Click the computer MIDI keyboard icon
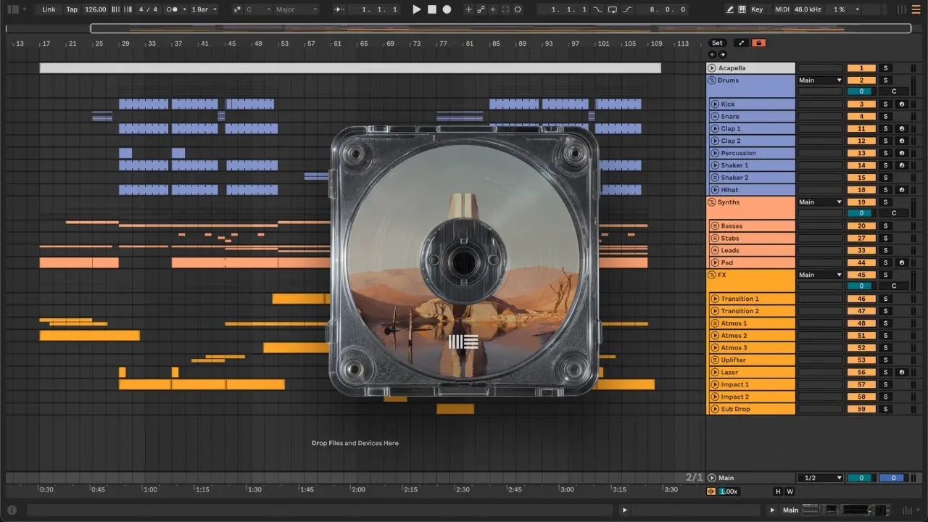Image resolution: width=928 pixels, height=522 pixels. pyautogui.click(x=742, y=9)
